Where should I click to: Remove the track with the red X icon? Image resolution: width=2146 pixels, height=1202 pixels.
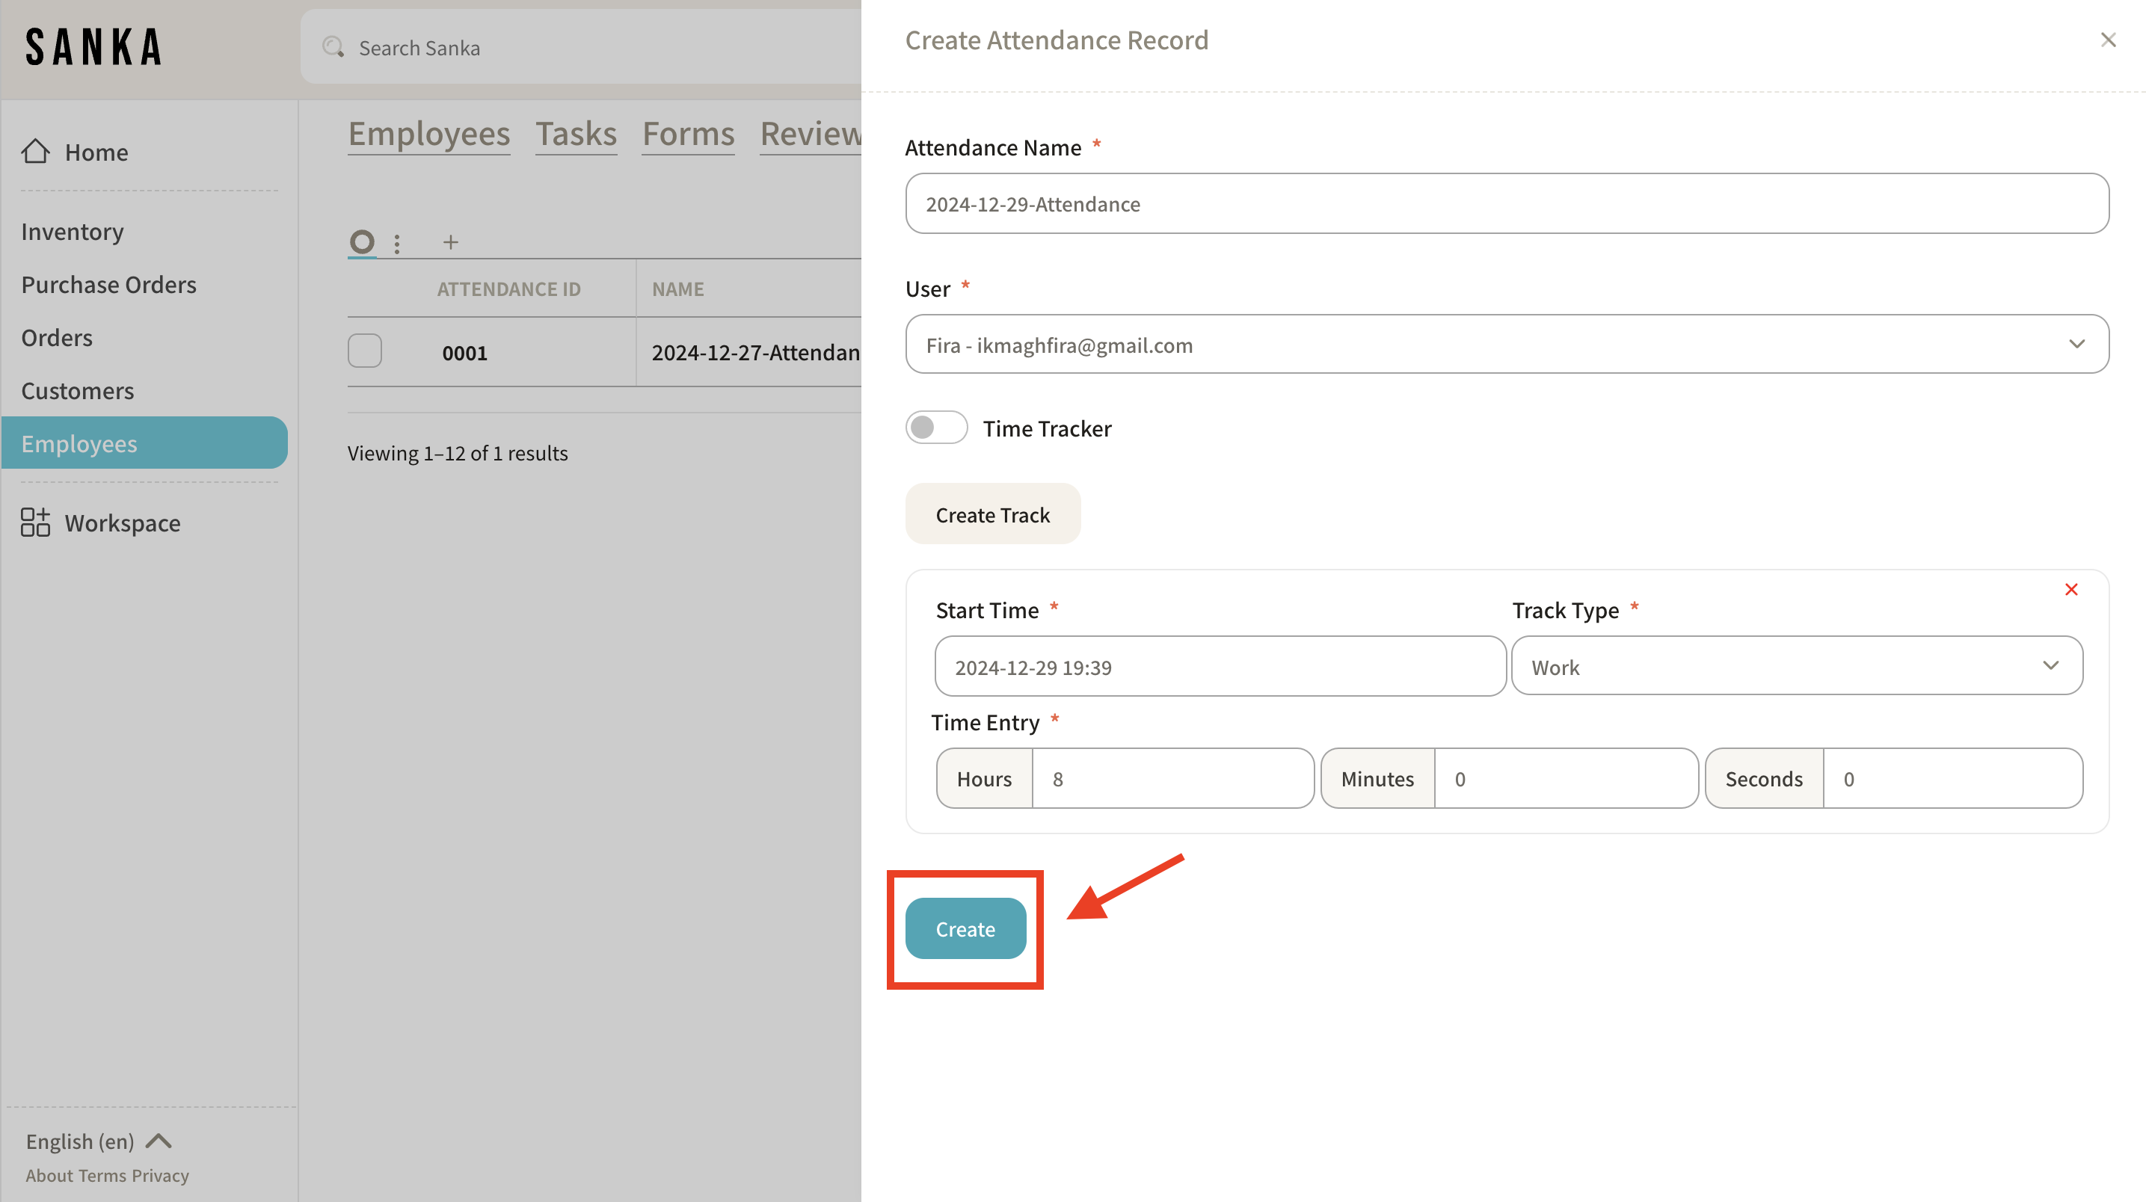coord(2071,589)
